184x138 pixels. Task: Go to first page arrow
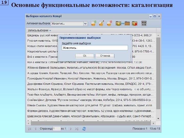30,129
